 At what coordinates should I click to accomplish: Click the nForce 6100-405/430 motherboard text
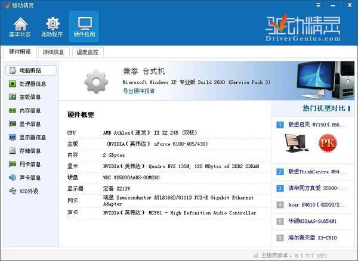158,144
